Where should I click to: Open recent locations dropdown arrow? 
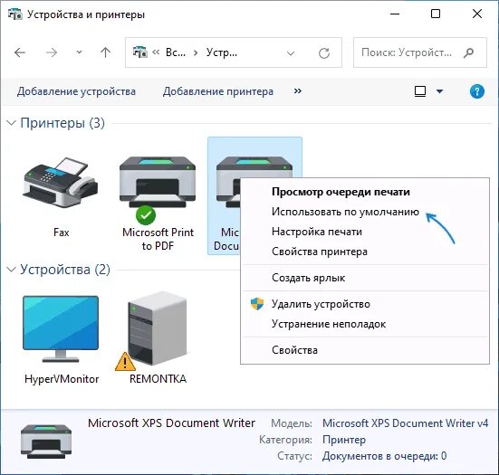point(79,52)
